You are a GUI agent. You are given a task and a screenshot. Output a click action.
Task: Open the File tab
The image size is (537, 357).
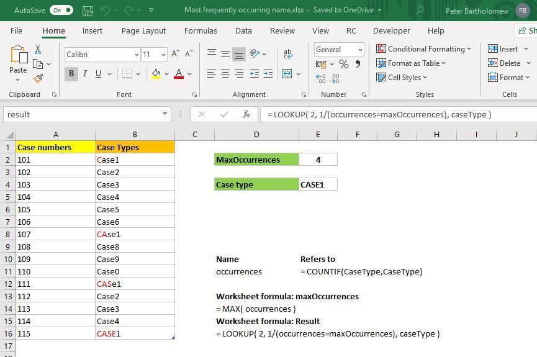pos(16,31)
